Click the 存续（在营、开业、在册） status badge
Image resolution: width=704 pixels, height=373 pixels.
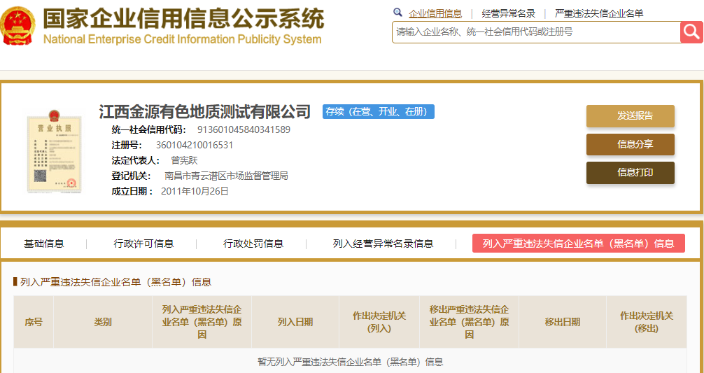pos(378,112)
